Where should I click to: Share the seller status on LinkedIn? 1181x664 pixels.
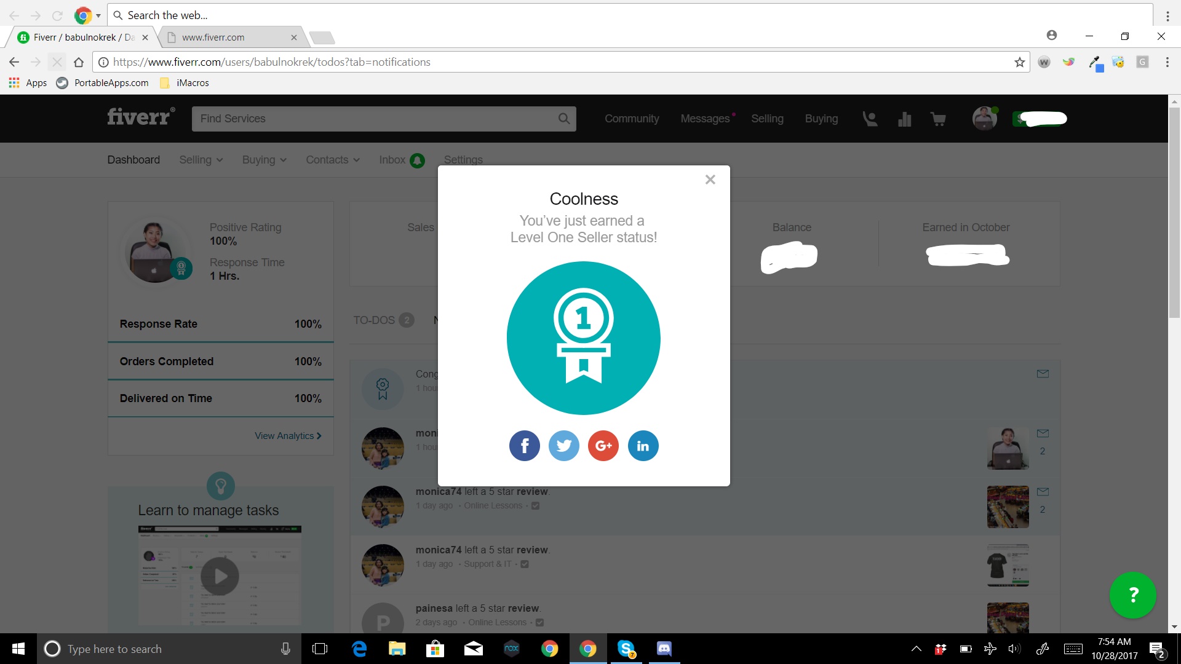[643, 446]
